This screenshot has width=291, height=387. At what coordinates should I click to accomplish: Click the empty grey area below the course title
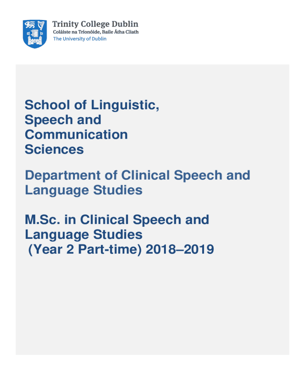click(x=151, y=310)
